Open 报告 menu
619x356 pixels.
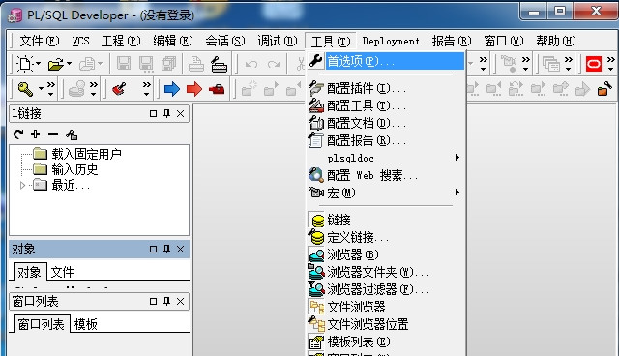452,41
